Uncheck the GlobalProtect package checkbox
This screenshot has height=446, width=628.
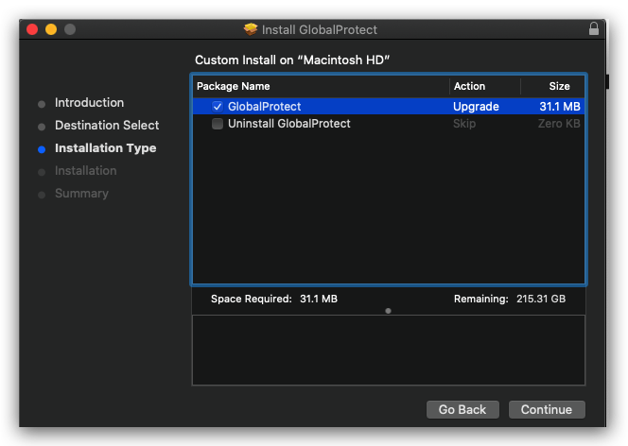218,107
